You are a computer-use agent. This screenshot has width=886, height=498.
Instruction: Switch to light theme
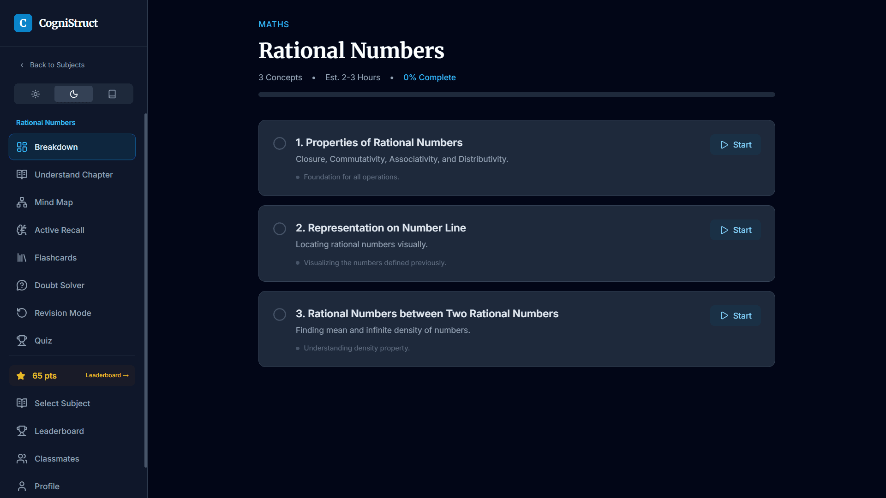[35, 94]
